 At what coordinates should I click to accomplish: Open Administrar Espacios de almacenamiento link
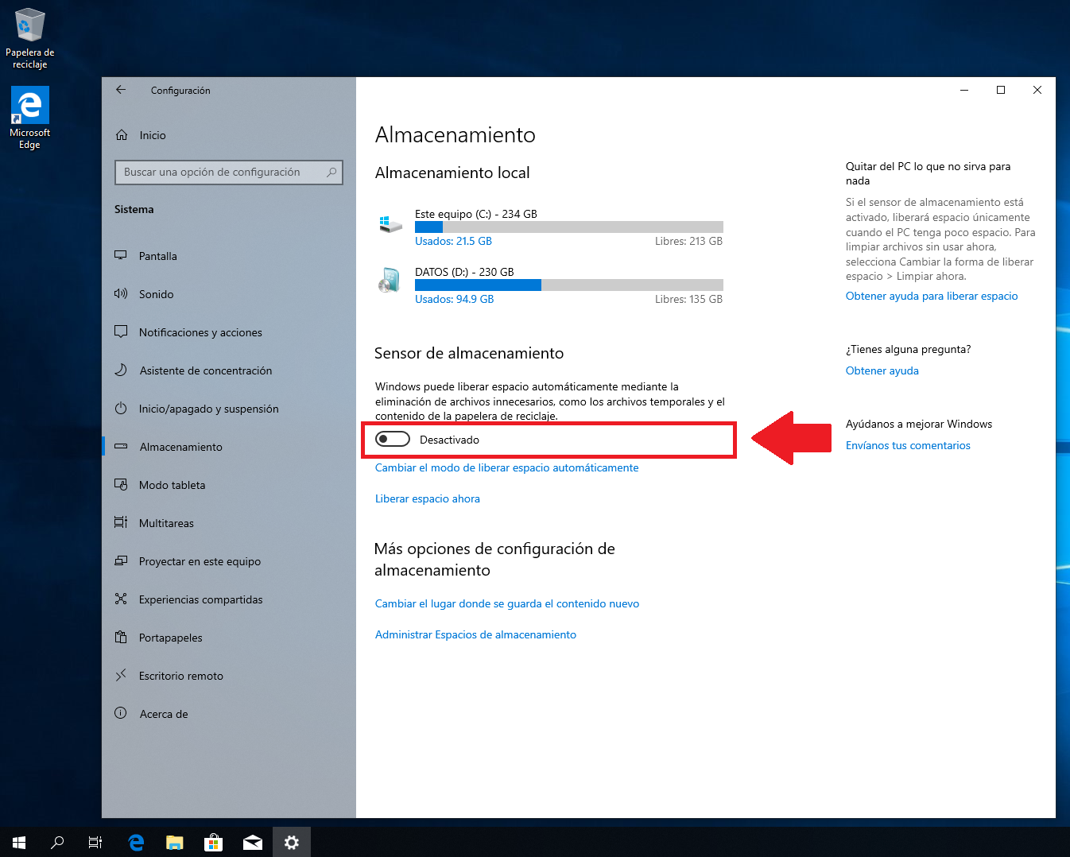475,634
